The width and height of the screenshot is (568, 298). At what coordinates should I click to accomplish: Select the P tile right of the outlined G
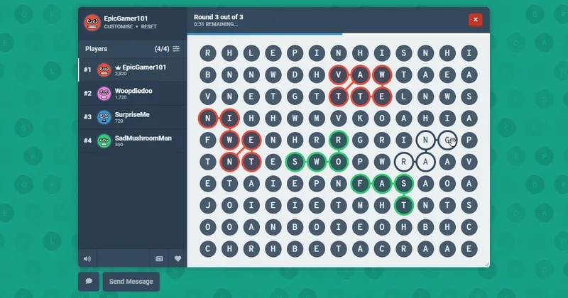point(469,140)
